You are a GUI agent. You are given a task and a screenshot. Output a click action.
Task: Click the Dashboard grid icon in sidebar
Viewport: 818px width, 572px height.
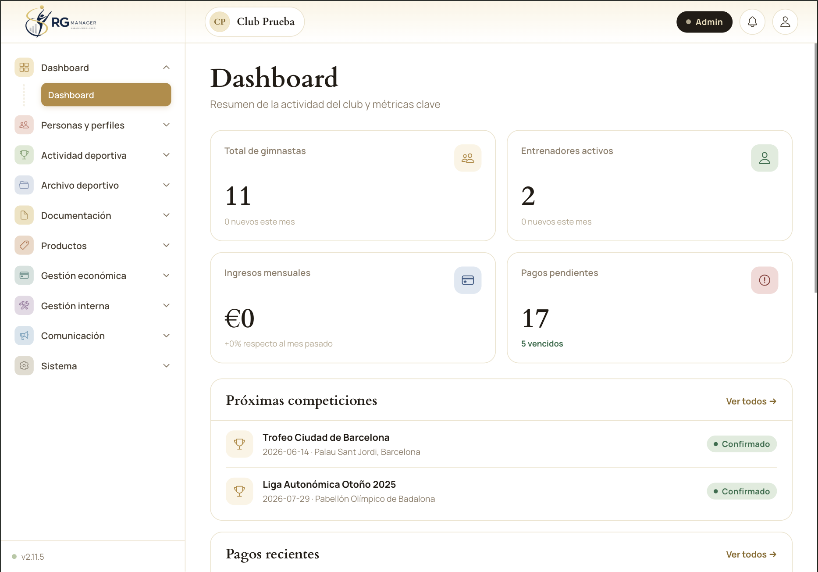(24, 68)
